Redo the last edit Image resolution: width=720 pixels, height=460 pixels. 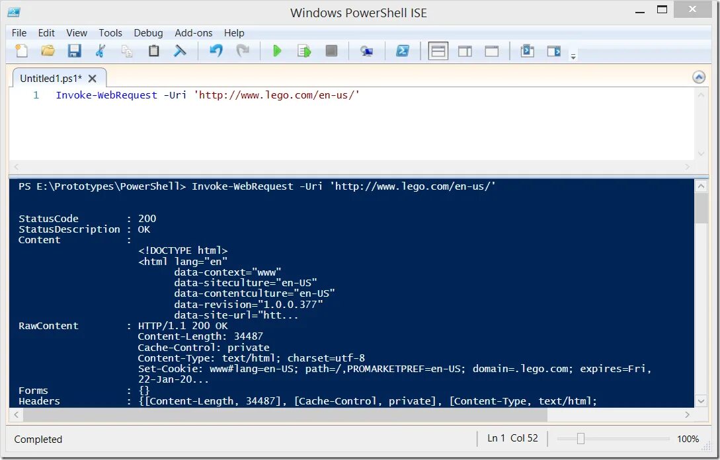point(243,50)
